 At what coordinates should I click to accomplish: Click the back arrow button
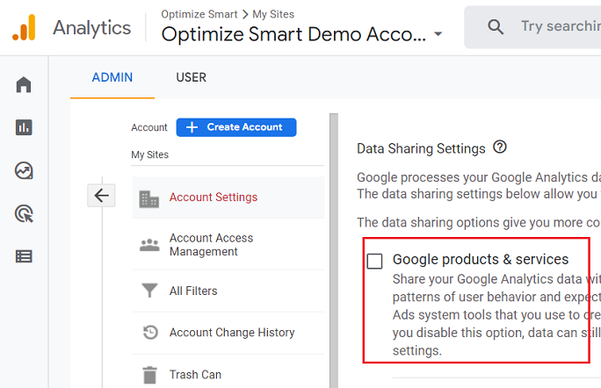click(x=101, y=196)
